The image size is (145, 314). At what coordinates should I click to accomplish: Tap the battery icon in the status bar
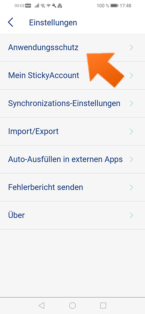tap(114, 6)
